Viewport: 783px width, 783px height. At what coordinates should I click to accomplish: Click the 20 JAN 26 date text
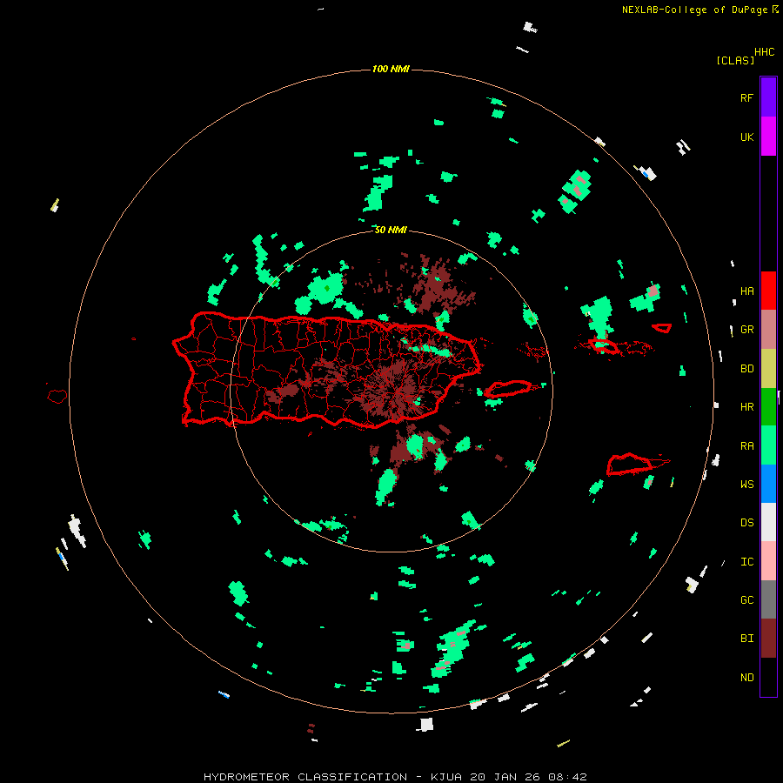click(505, 777)
